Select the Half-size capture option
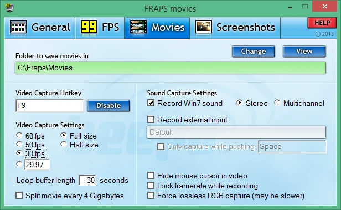341x210 pixels. (x=64, y=144)
